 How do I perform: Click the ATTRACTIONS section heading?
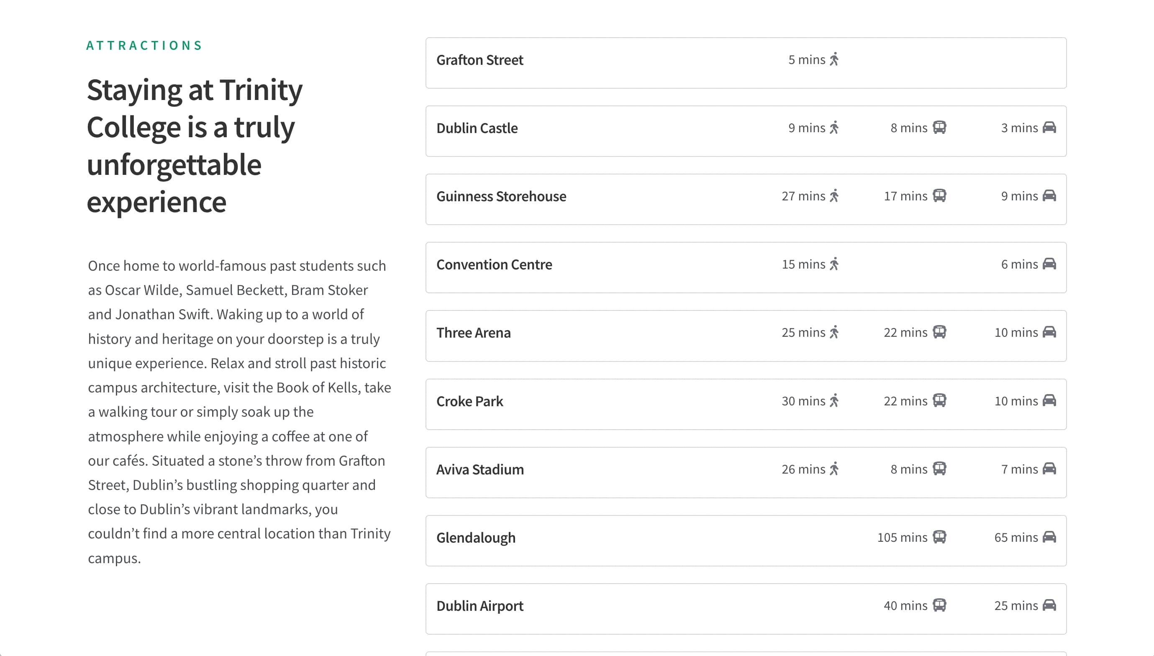[x=144, y=46]
